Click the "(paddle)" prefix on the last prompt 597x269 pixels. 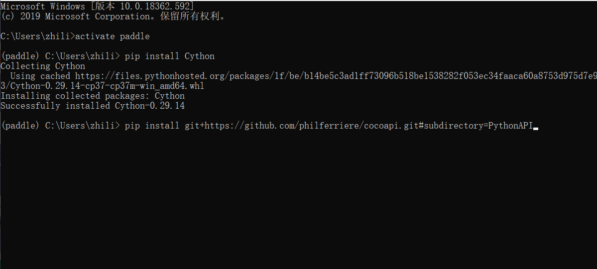(x=20, y=126)
